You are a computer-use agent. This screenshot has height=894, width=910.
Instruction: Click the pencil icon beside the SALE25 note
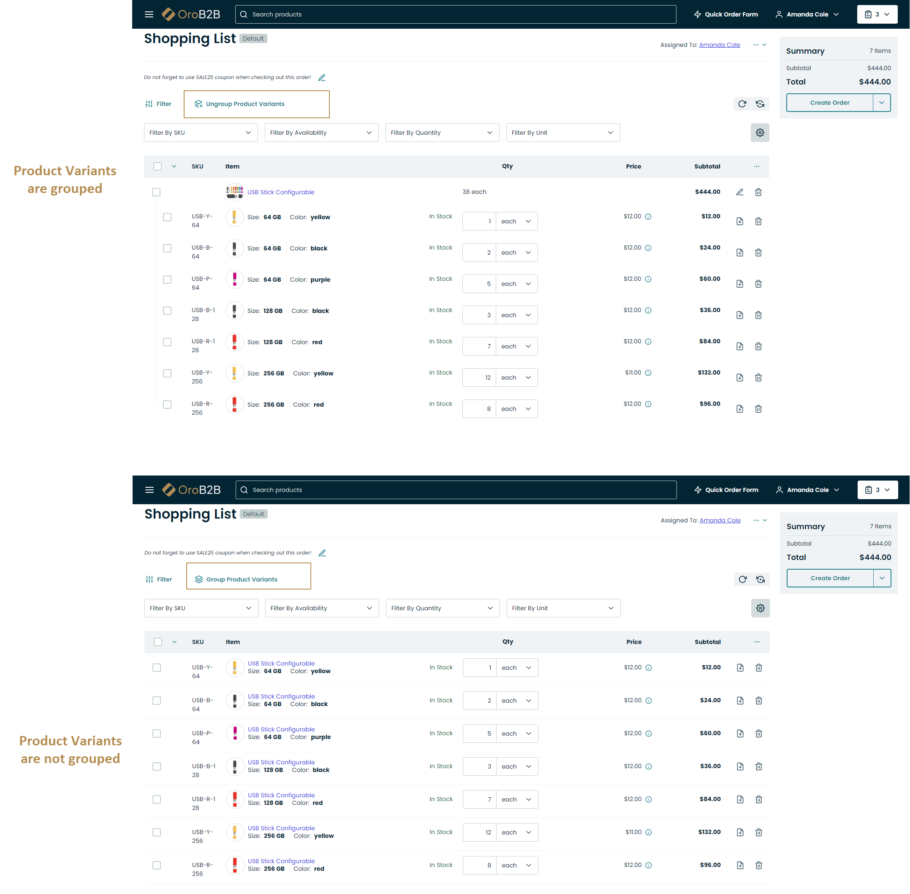point(322,77)
